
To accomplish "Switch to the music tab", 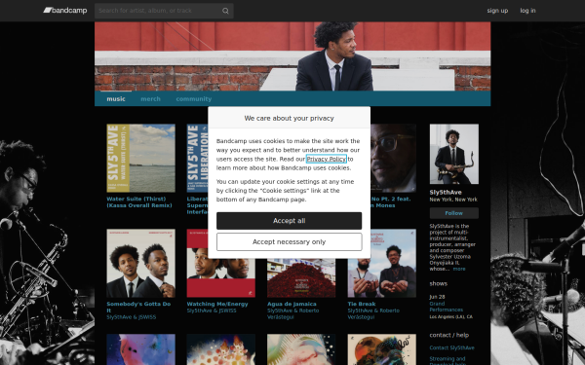I will click(116, 98).
